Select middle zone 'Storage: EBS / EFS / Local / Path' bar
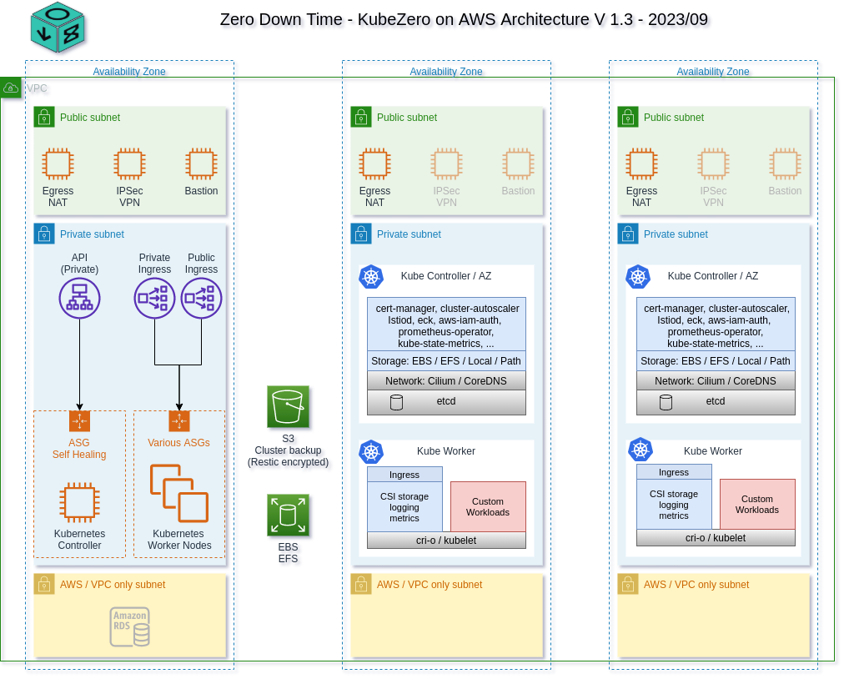Screen dimensions: 844x679 point(446,360)
